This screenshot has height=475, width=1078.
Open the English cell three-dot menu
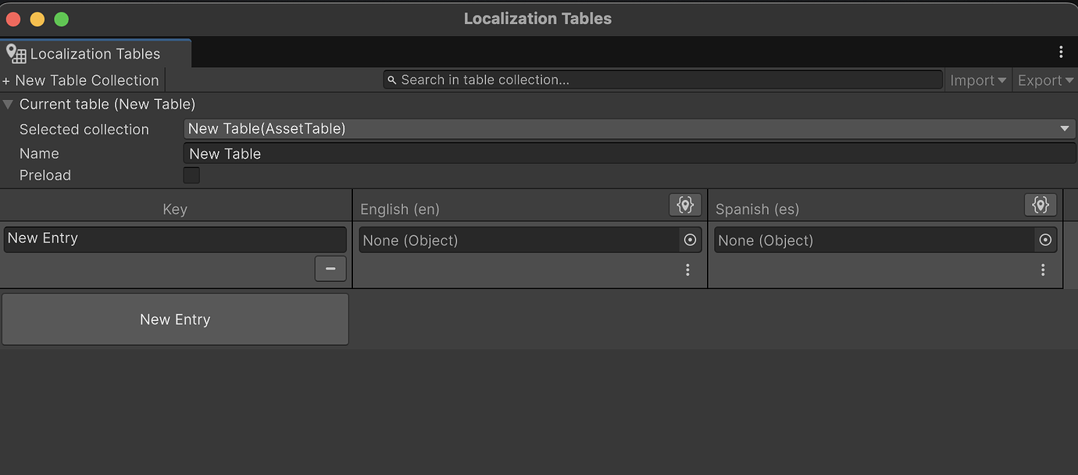pyautogui.click(x=687, y=270)
